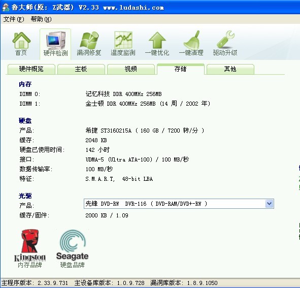300x288 pixels.
Task: Open the 文件(F) menu
Action: [14, 19]
